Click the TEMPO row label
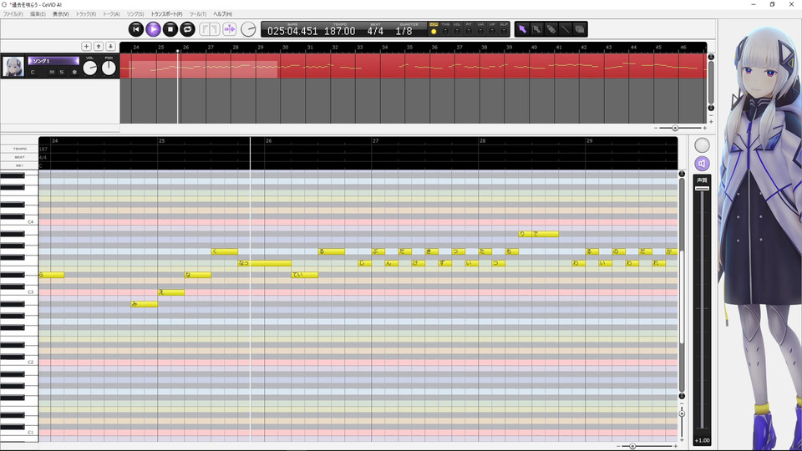802x451 pixels. tap(19, 149)
